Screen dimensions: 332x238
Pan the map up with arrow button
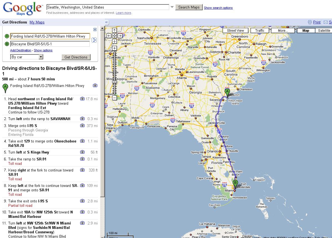point(114,30)
